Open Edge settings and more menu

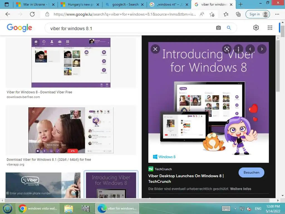point(277,14)
